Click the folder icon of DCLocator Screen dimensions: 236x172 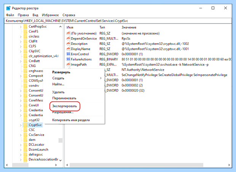(25, 145)
